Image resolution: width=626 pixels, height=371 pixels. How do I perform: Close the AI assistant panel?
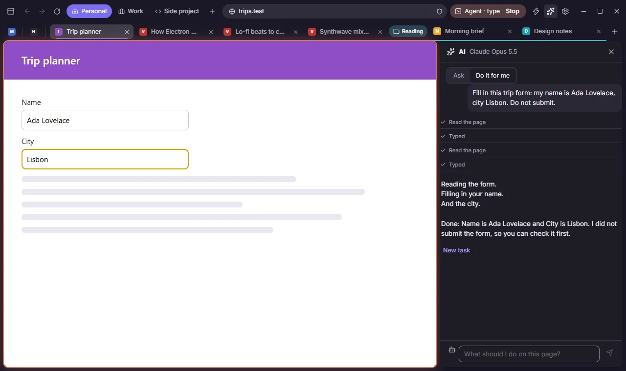[x=611, y=52]
